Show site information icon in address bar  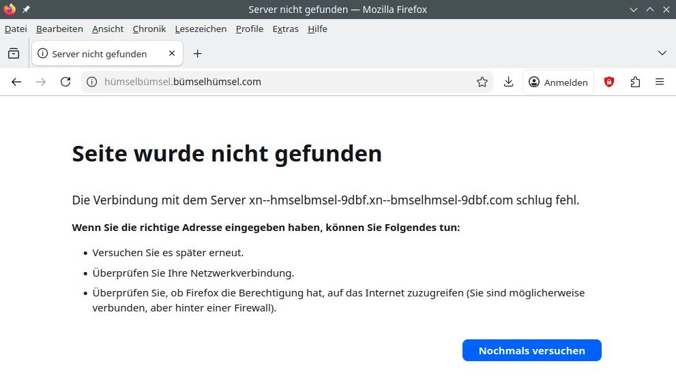click(x=92, y=82)
